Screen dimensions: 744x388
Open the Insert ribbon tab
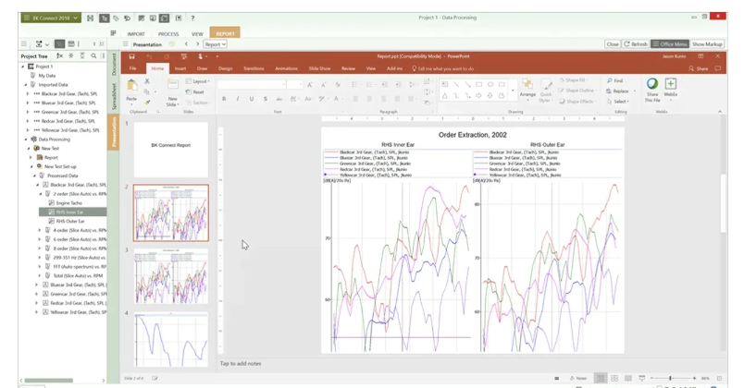pos(180,68)
